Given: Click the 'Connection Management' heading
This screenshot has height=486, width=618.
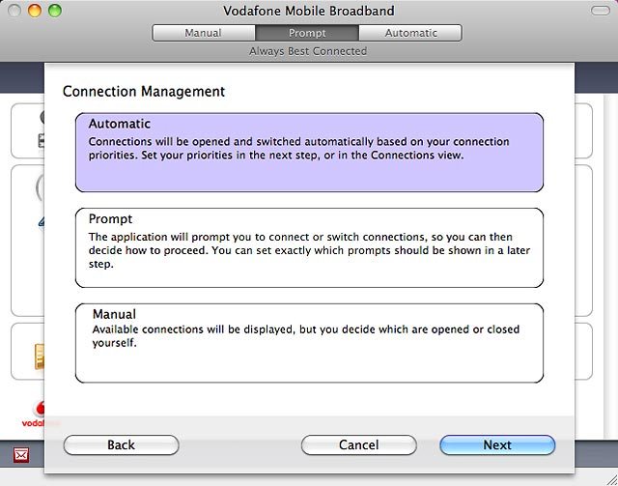Looking at the screenshot, I should tap(144, 92).
